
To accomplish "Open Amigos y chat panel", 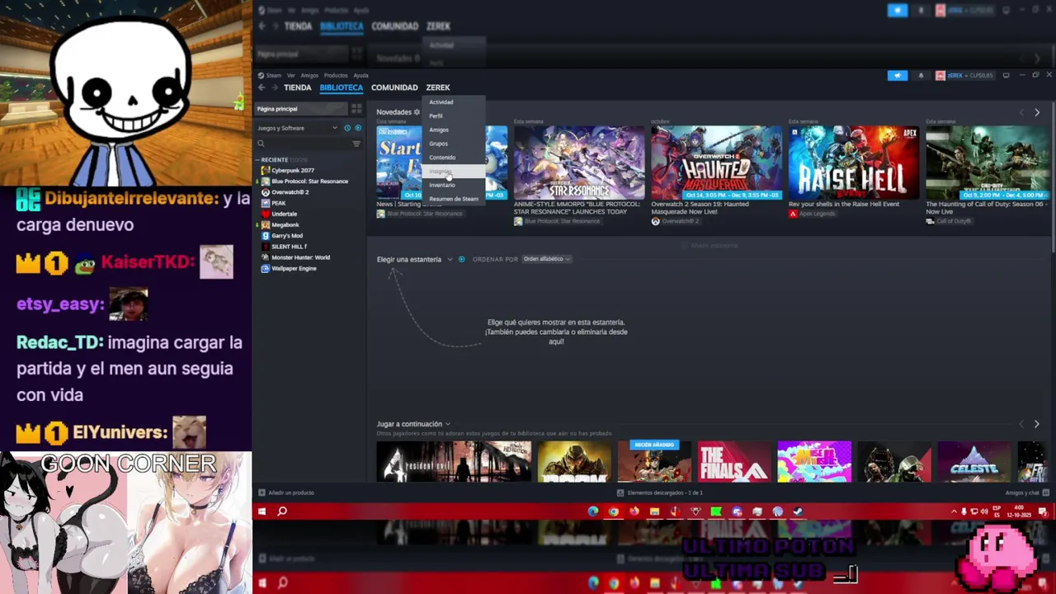I will pos(1026,493).
